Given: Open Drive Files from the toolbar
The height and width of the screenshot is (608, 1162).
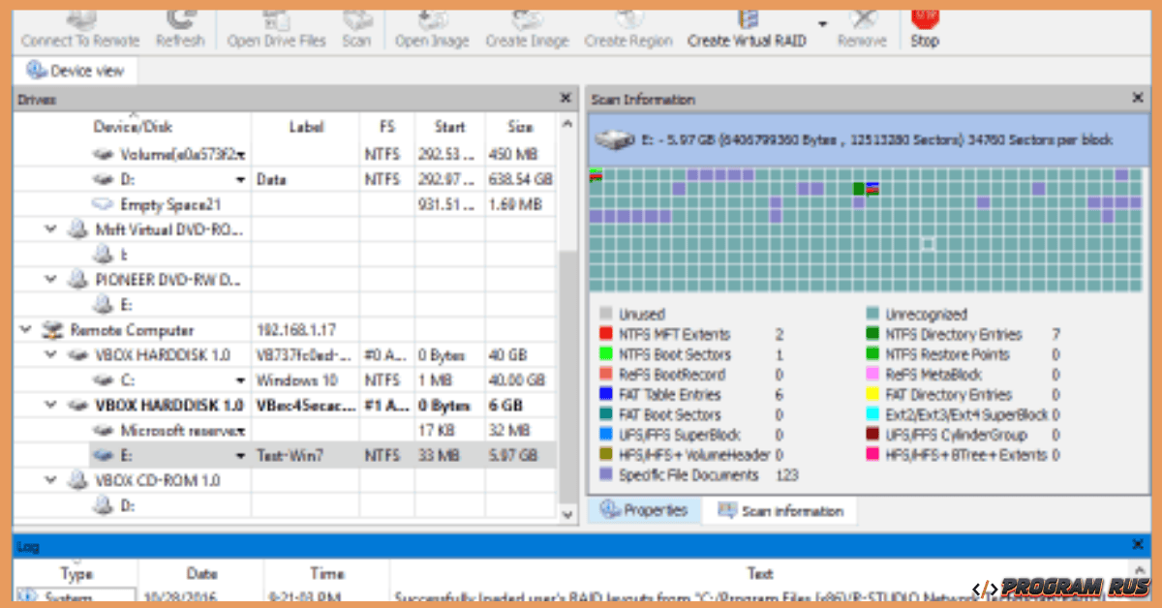Looking at the screenshot, I should (276, 25).
